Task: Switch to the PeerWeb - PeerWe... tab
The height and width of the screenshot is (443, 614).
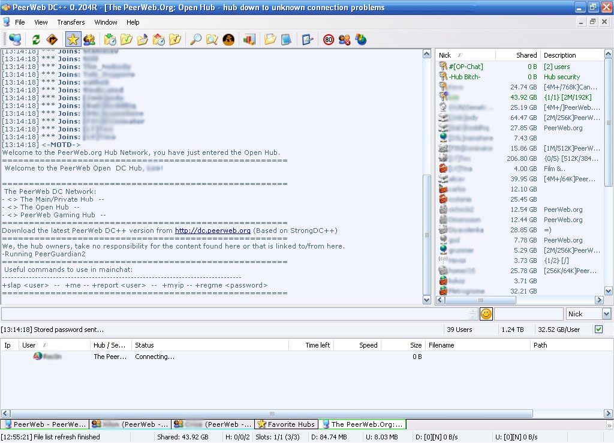Action: coord(45,424)
